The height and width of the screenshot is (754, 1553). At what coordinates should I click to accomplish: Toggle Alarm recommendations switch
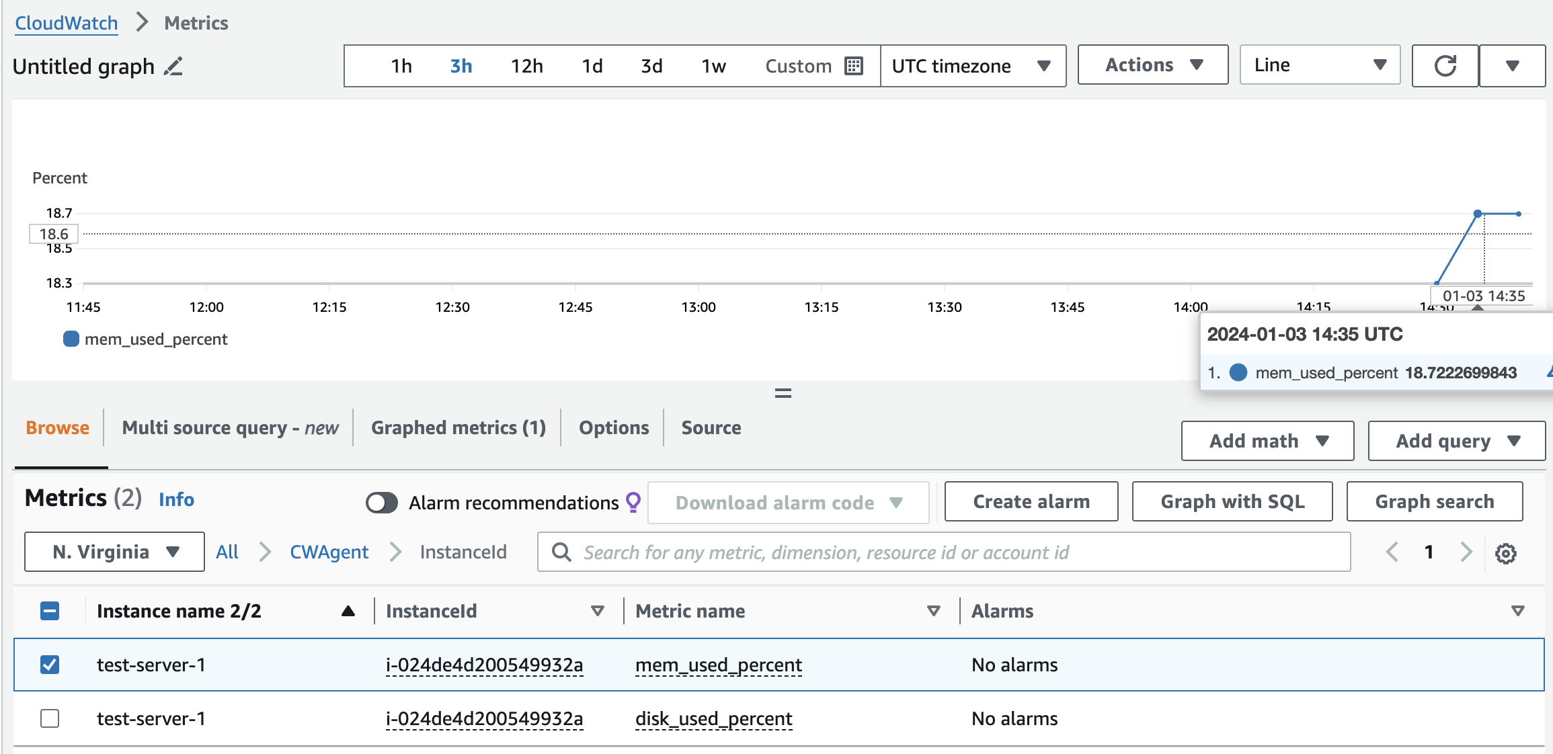tap(381, 503)
